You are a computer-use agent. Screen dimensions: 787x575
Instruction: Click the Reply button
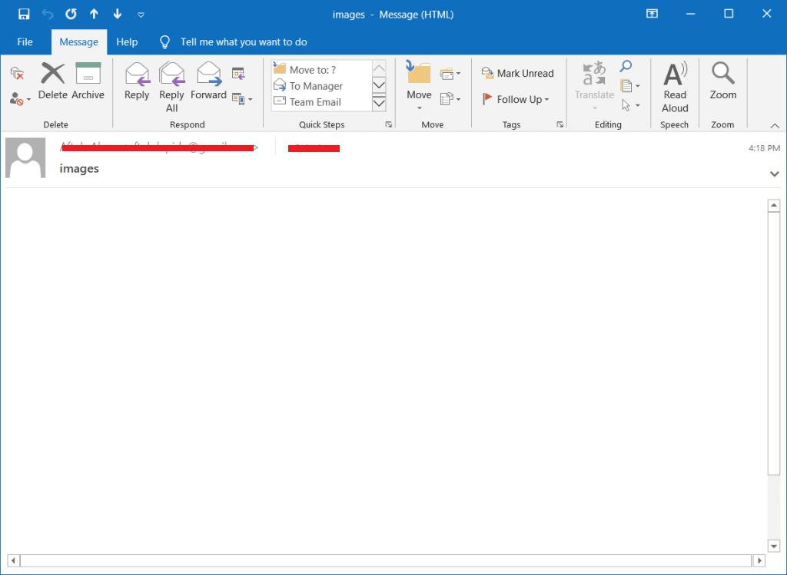pyautogui.click(x=137, y=81)
